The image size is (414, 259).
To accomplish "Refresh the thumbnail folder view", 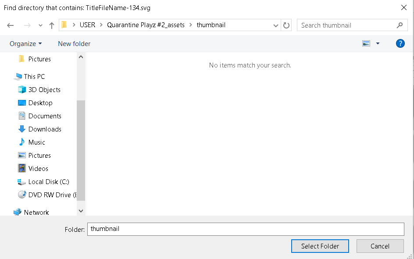I will pos(286,25).
